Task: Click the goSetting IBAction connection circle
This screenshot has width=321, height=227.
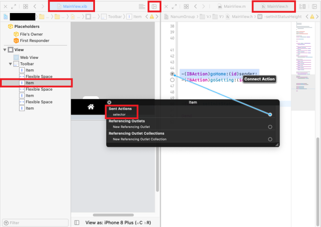Action: [x=172, y=80]
